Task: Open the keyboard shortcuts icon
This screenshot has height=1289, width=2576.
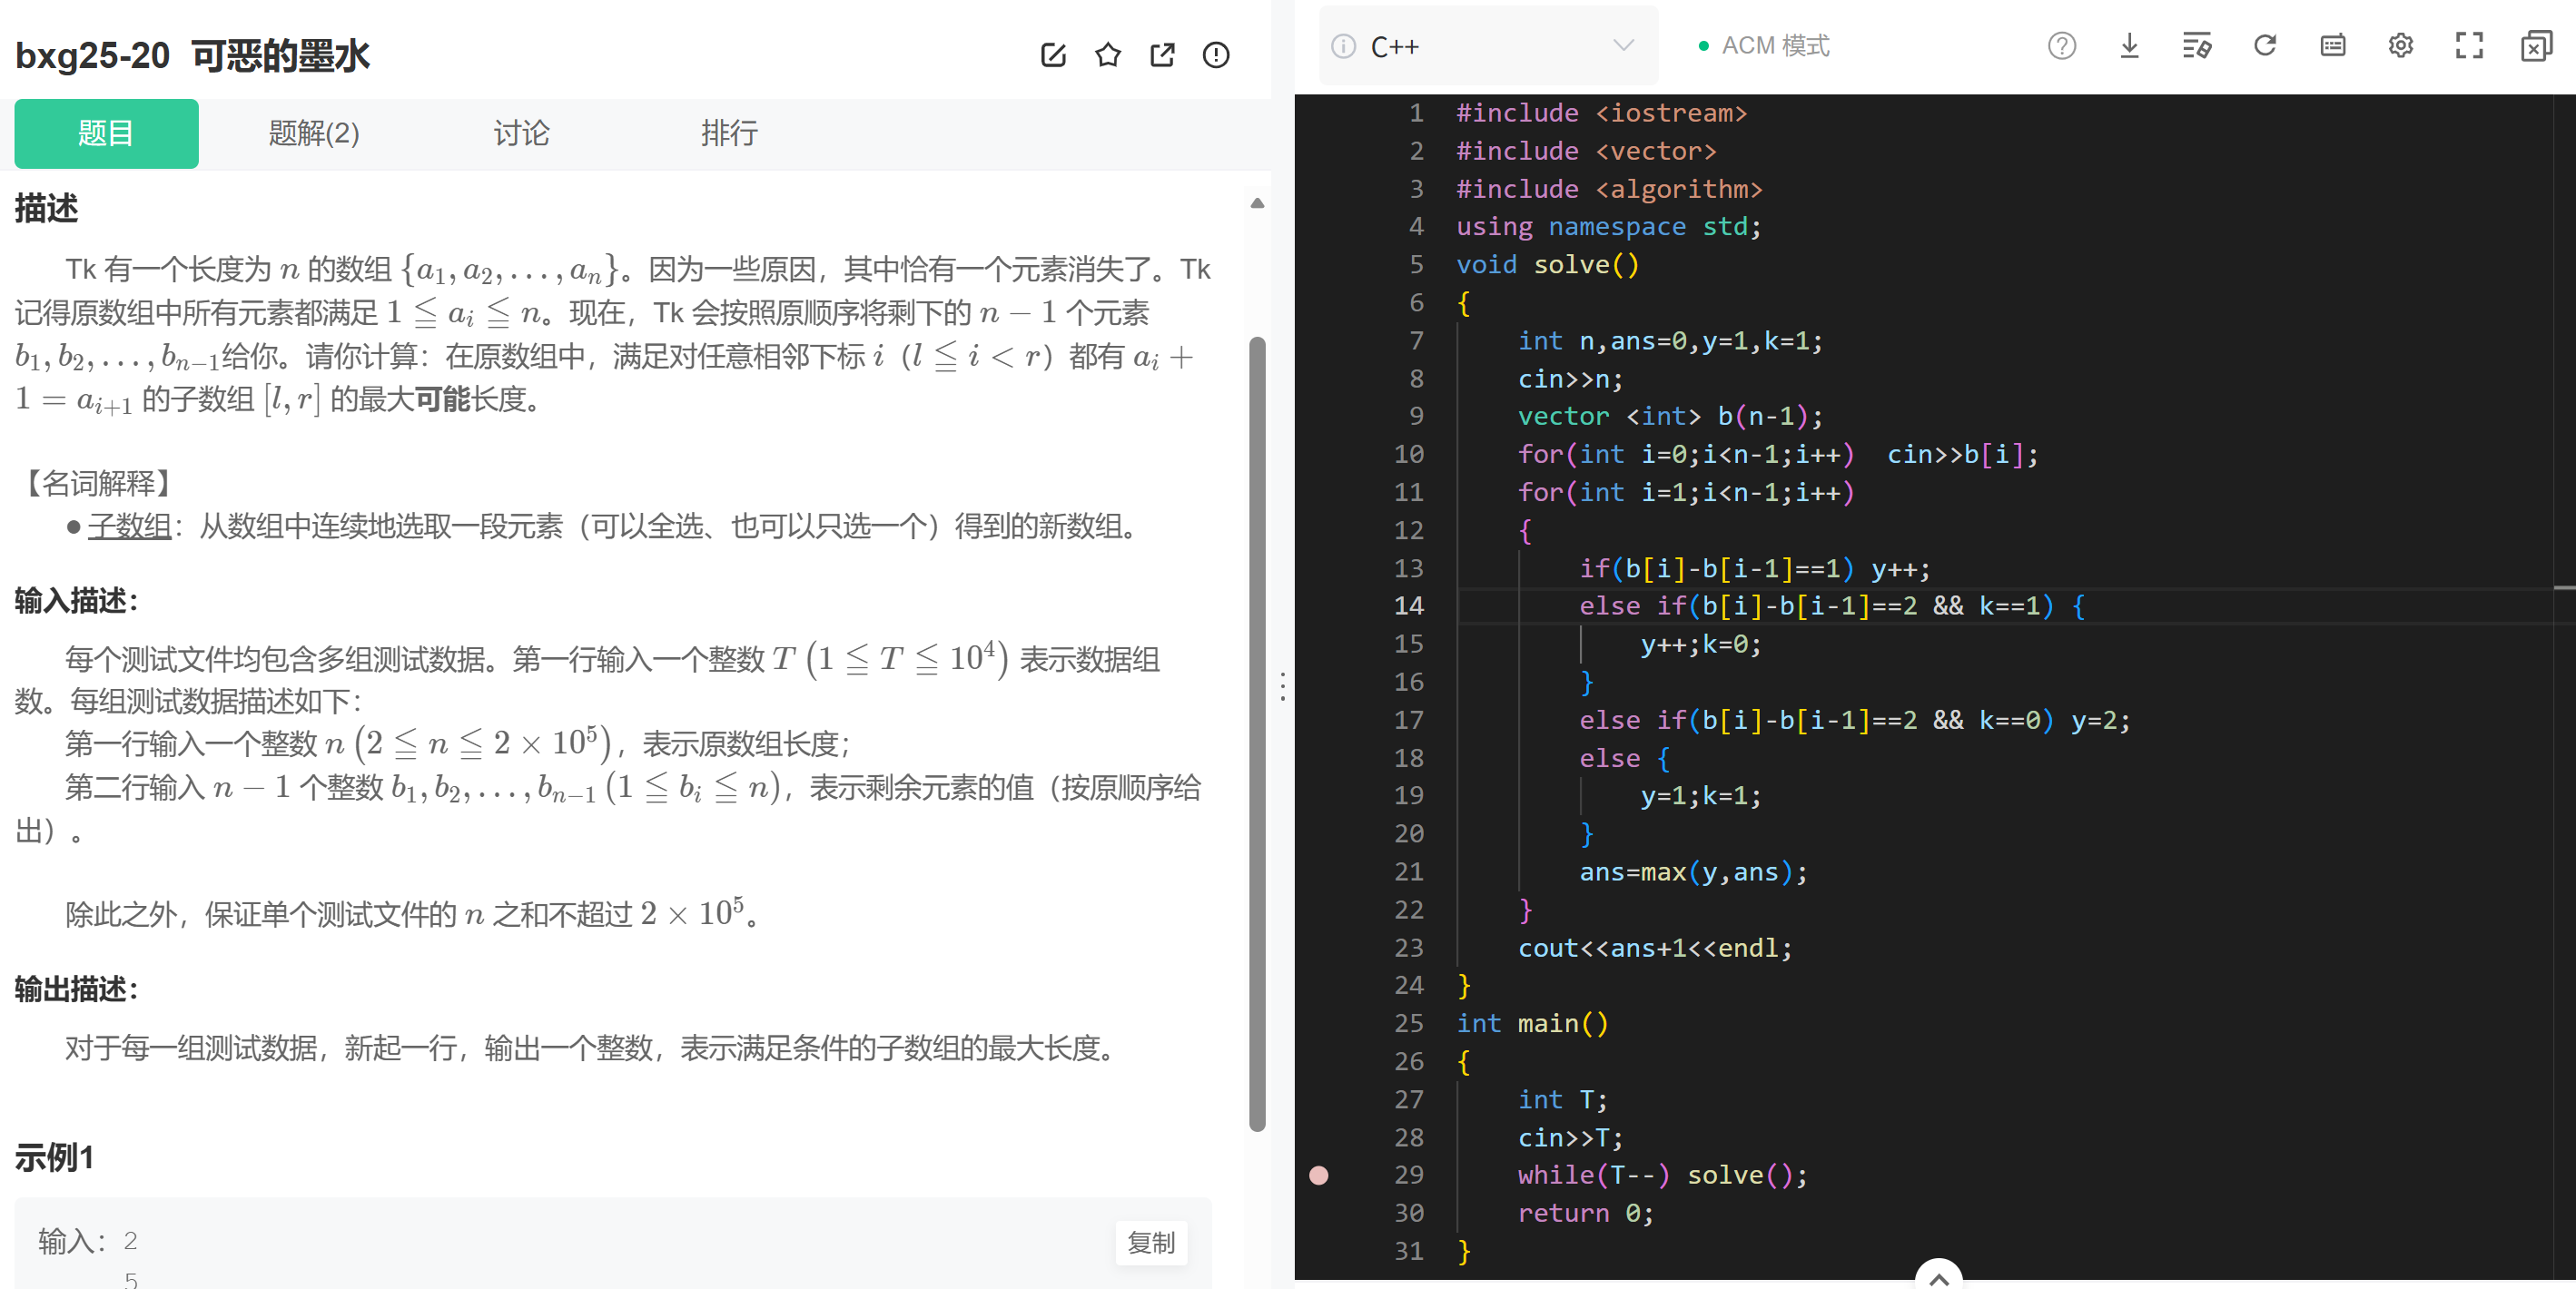Action: (2332, 46)
